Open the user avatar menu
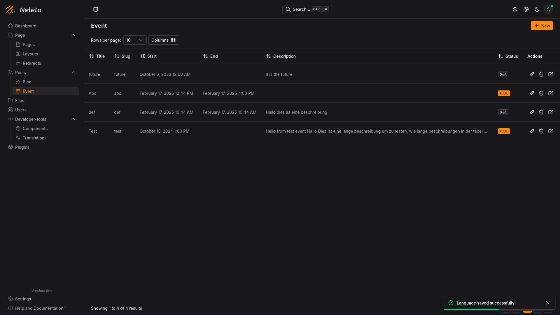Screen dimensions: 560x315 [548, 9]
